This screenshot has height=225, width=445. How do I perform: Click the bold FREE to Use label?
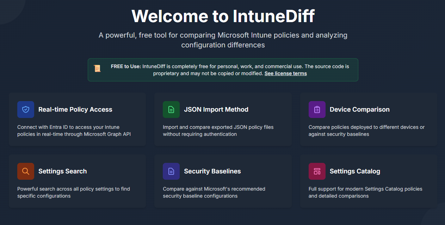point(126,66)
